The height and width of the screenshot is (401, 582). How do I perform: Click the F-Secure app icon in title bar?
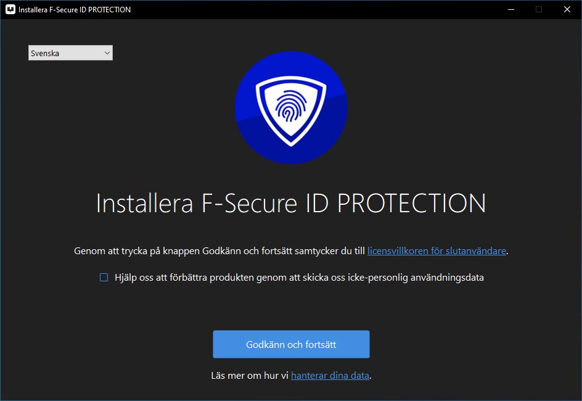10,10
